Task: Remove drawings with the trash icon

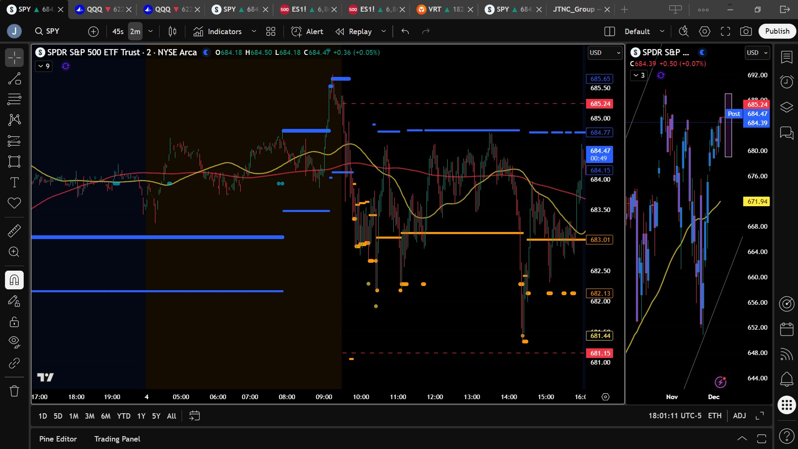Action: [14, 391]
